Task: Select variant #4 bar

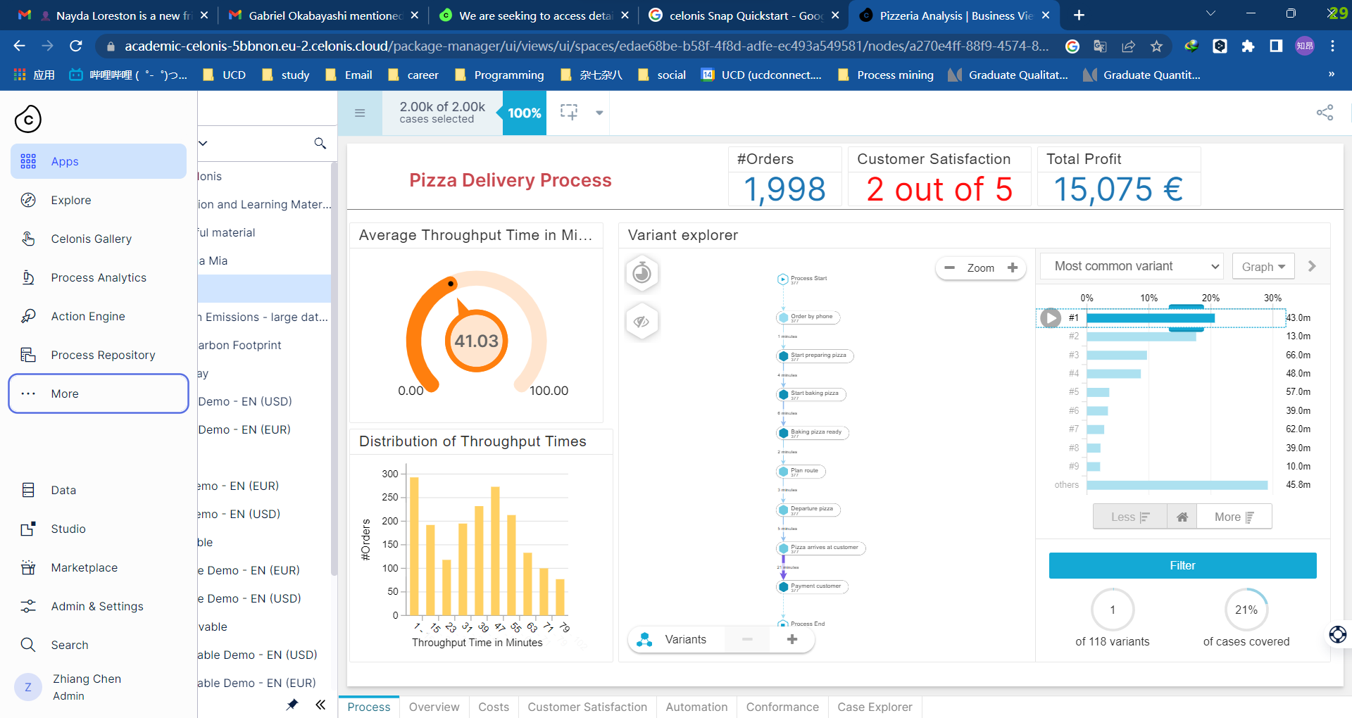Action: coord(1113,374)
